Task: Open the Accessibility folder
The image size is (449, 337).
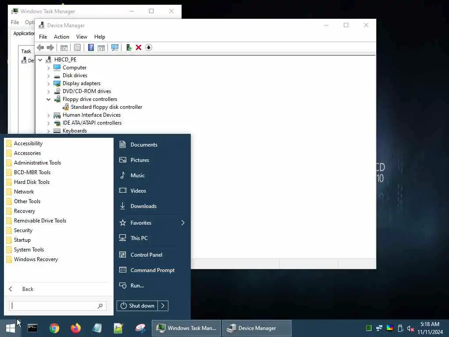Action: coord(28,143)
